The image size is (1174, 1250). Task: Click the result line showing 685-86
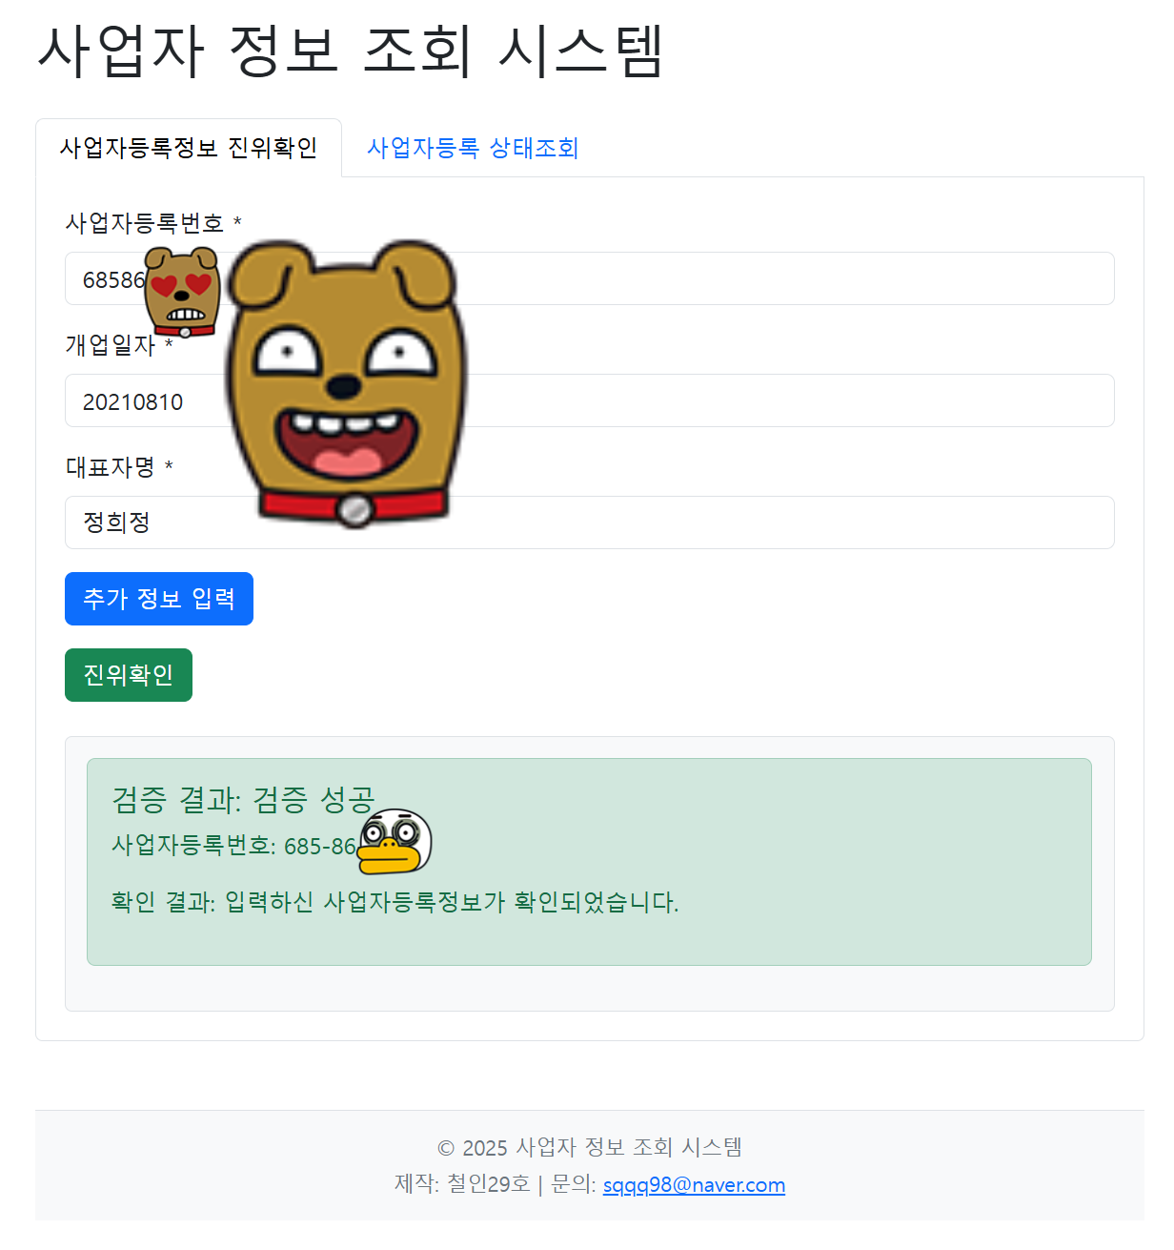(233, 846)
